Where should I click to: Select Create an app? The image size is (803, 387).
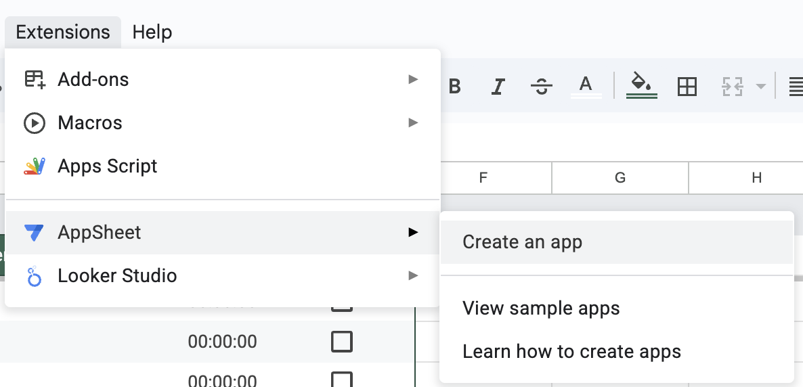[x=522, y=242]
